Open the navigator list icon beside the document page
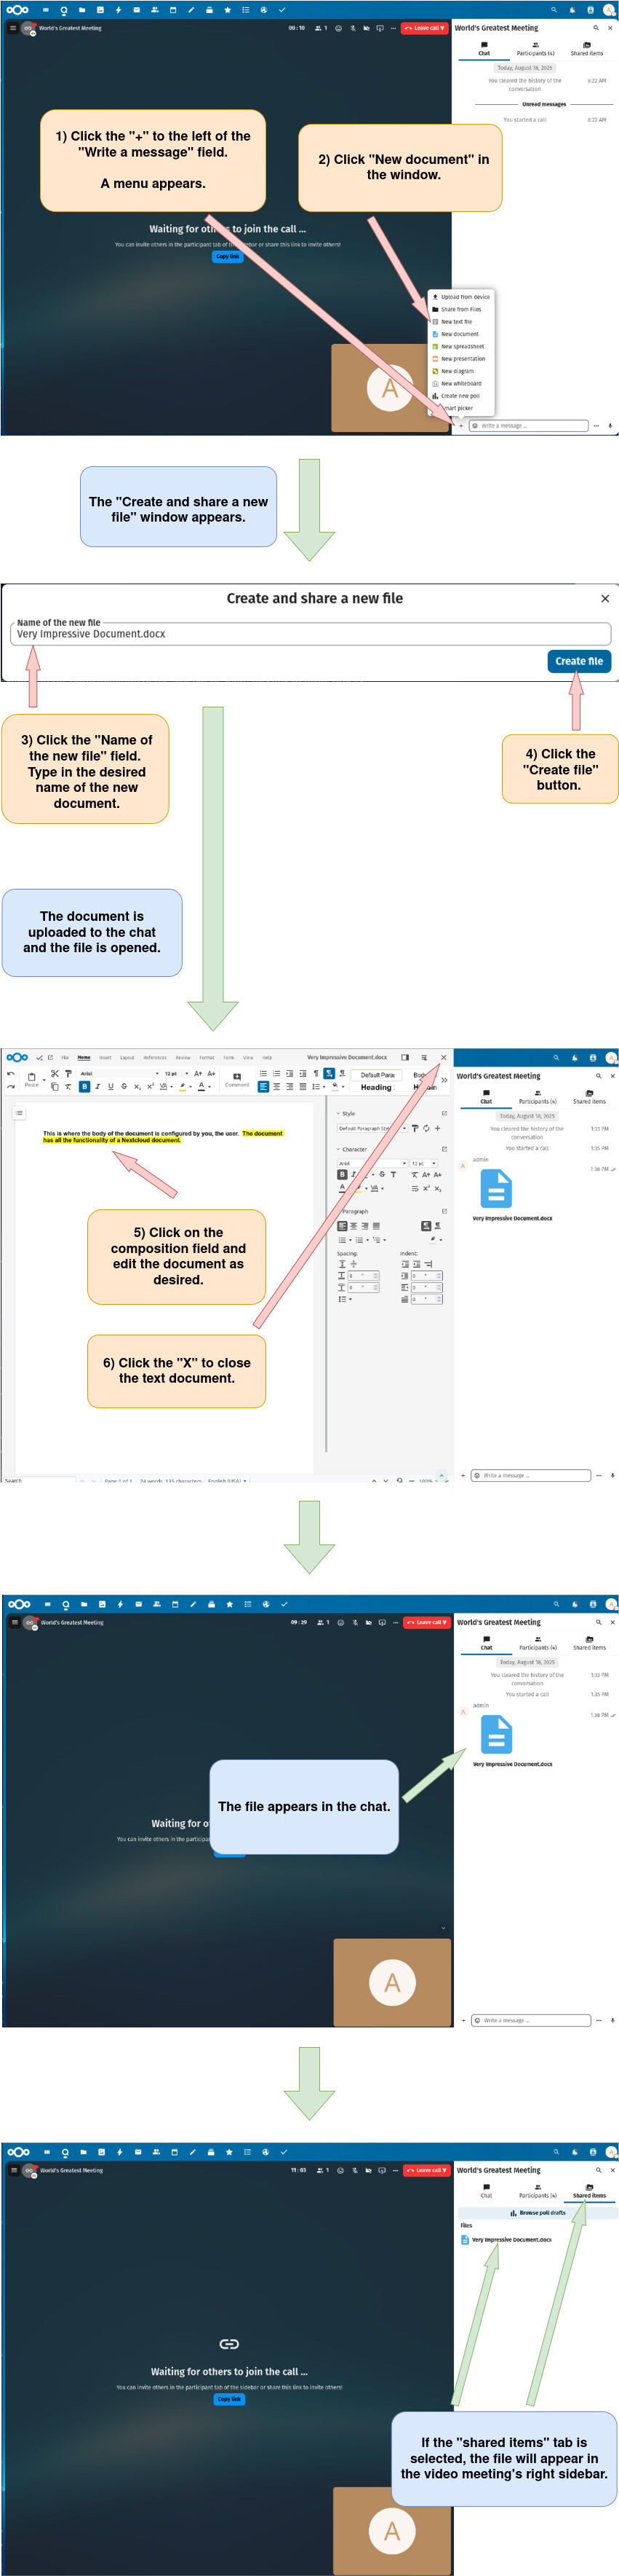619x2576 pixels. (x=19, y=1112)
